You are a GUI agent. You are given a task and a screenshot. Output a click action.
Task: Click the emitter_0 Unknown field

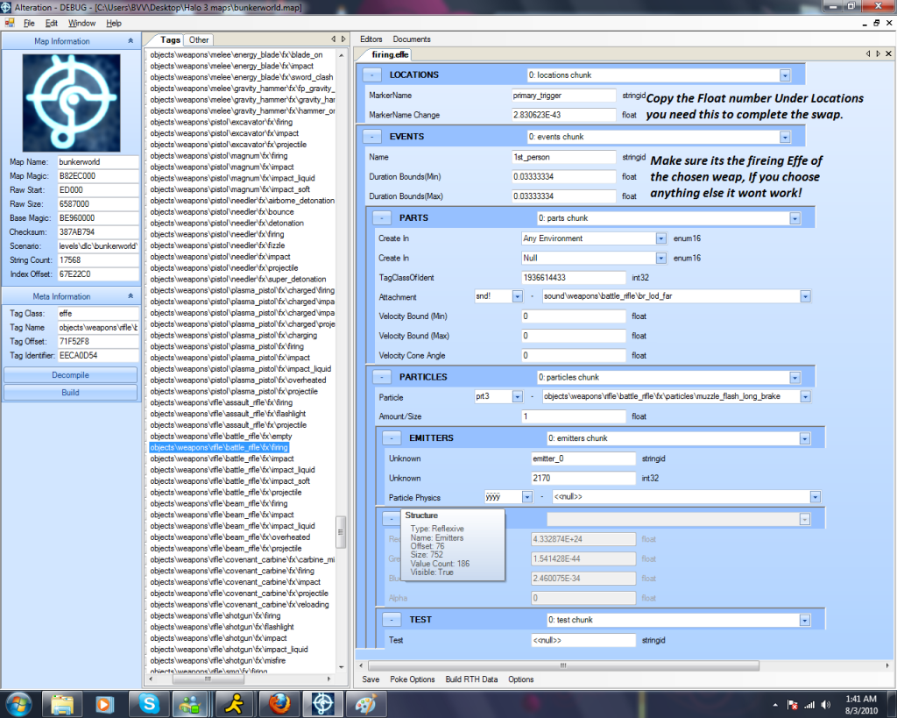point(583,459)
